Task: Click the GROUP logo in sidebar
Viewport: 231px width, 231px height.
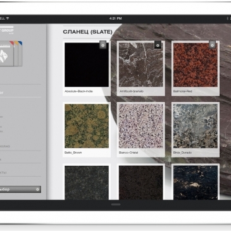Action: tap(6, 30)
